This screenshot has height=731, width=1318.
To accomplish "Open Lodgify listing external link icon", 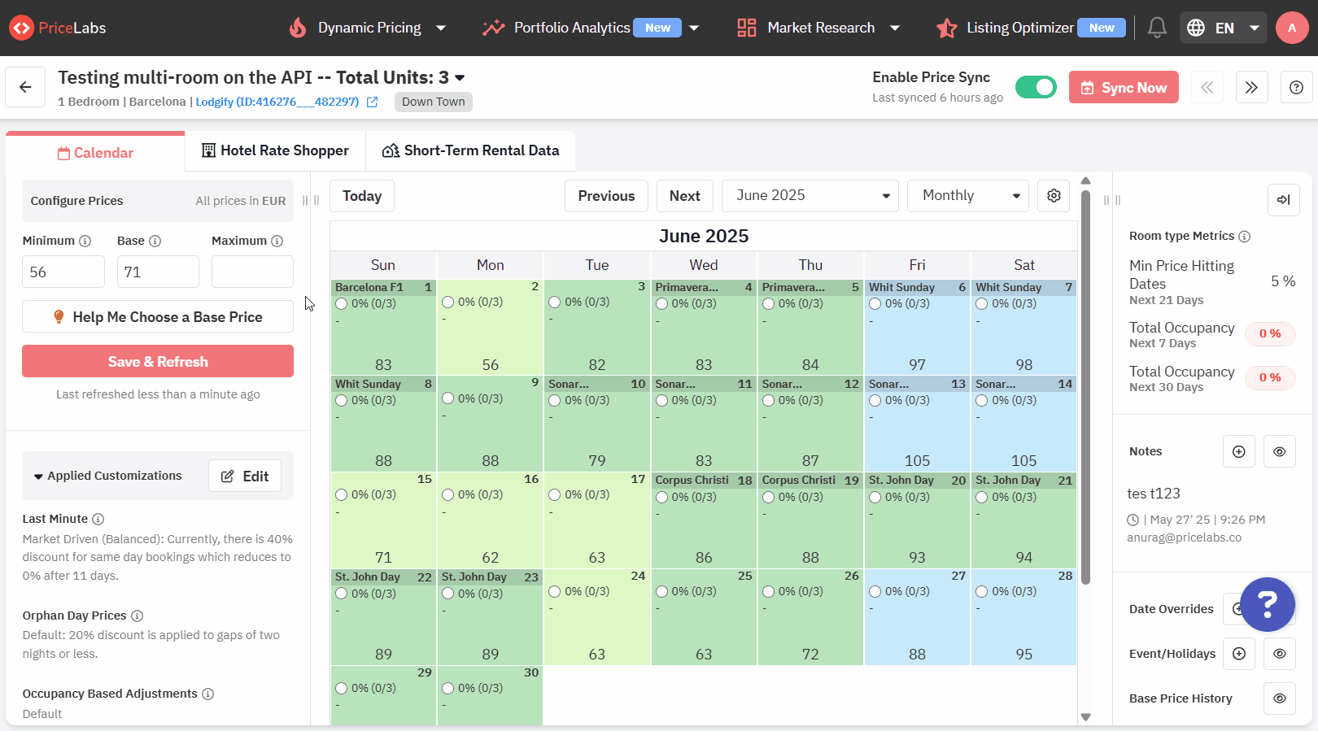I will coord(373,102).
